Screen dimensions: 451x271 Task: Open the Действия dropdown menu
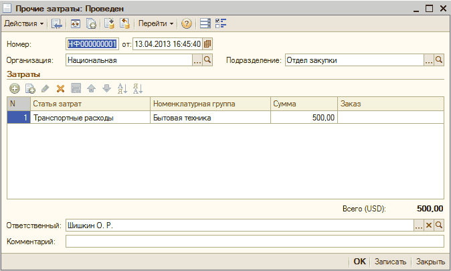[24, 23]
